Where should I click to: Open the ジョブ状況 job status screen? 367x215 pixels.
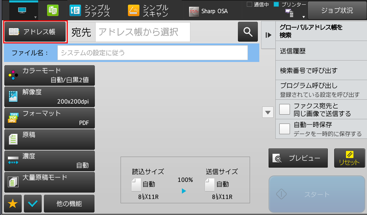(x=337, y=10)
